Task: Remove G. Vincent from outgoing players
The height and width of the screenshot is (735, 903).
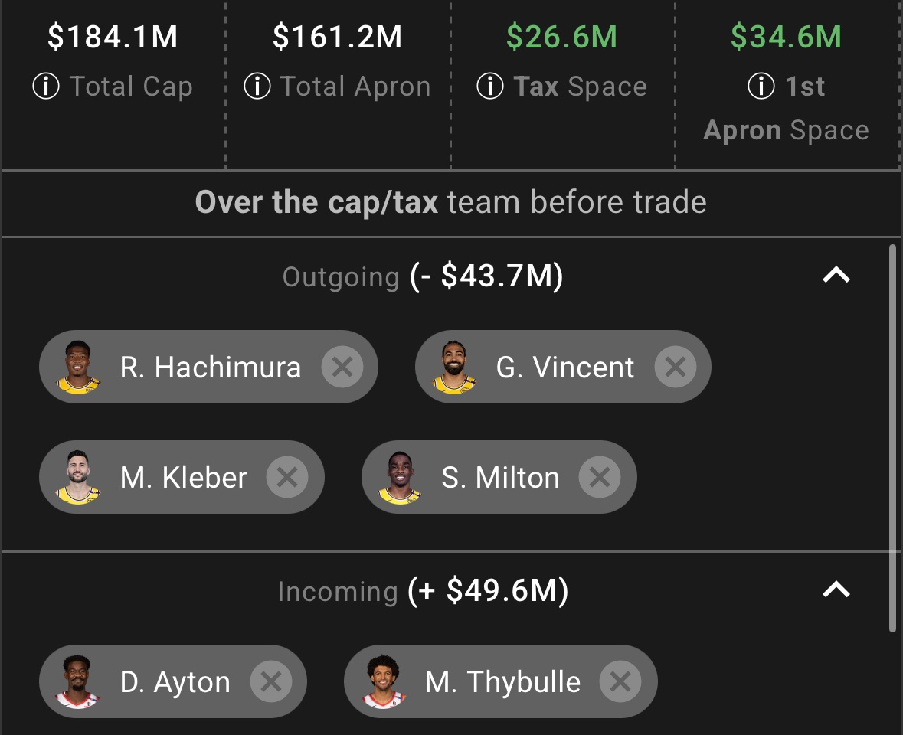Action: [676, 367]
